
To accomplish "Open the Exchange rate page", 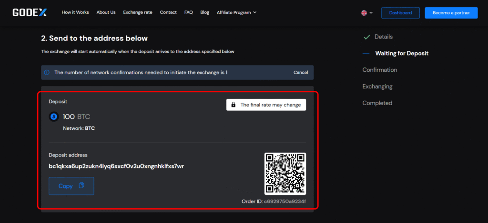I will point(138,12).
